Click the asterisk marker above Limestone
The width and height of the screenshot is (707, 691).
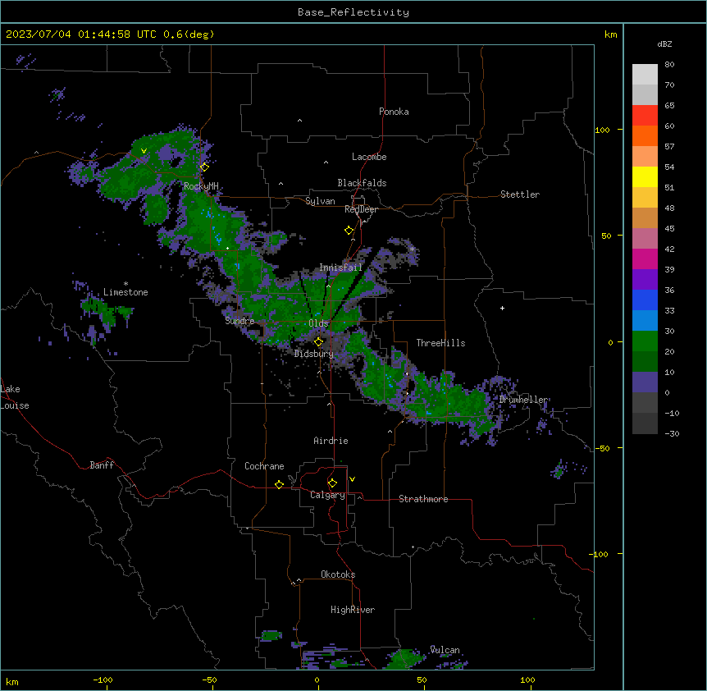[125, 284]
